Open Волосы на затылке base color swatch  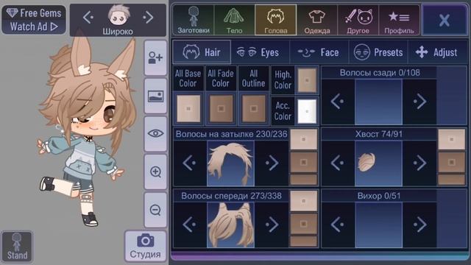[x=304, y=139]
